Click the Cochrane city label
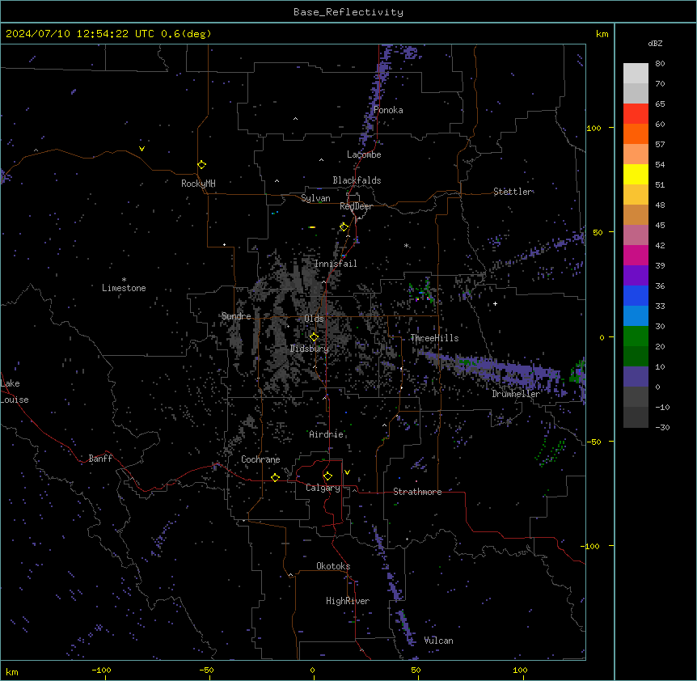 click(260, 459)
